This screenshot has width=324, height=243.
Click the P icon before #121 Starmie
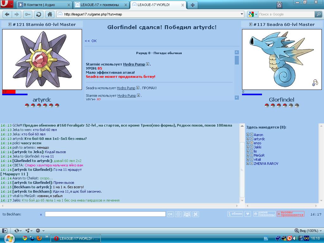coord(10,24)
